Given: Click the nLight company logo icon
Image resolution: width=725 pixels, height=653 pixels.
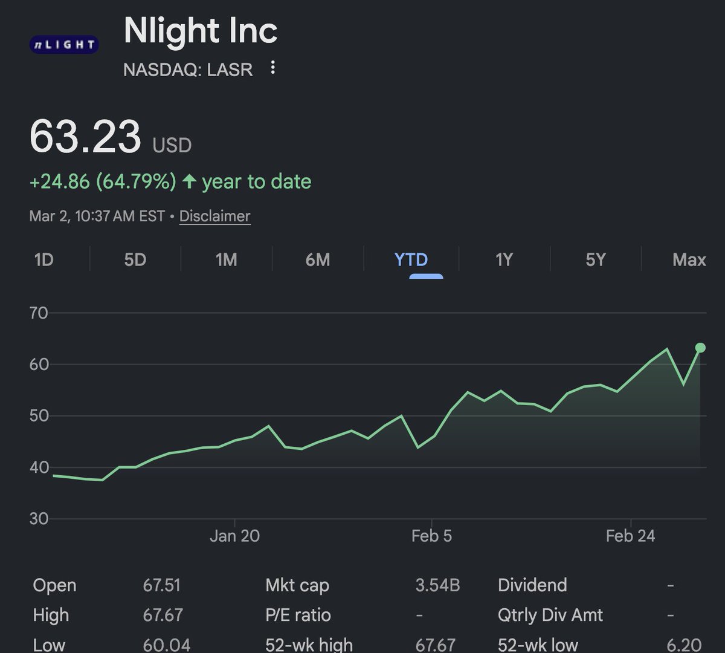Looking at the screenshot, I should point(63,43).
